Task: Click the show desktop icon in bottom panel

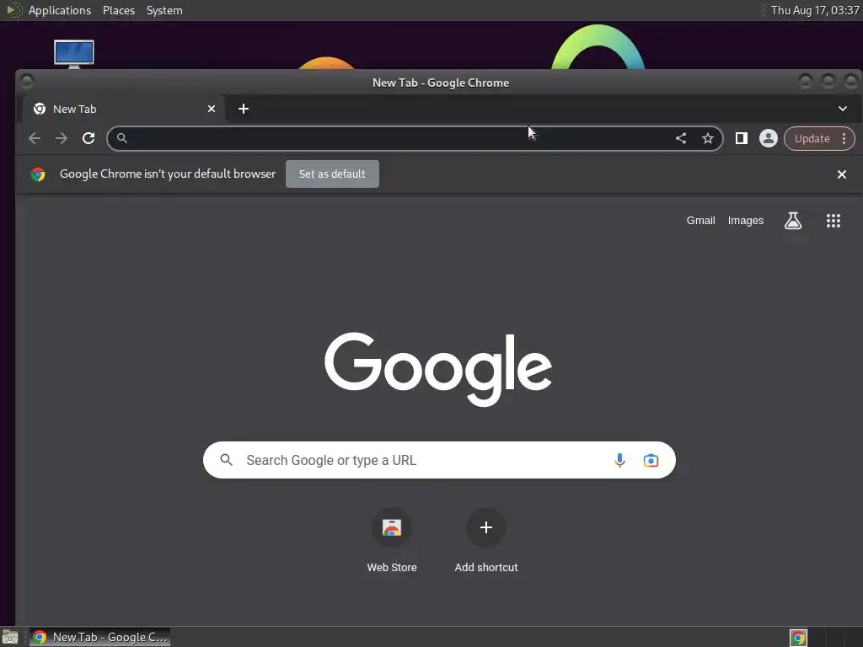Action: pyautogui.click(x=10, y=638)
